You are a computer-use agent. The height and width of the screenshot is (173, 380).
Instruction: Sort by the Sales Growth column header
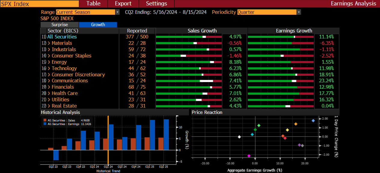[x=202, y=31]
